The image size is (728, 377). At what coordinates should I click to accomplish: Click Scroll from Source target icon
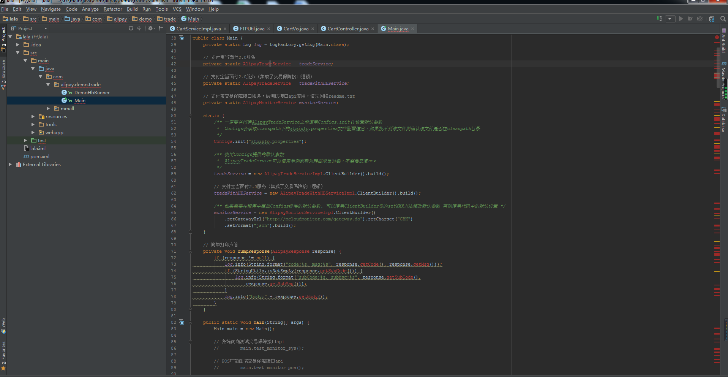131,28
